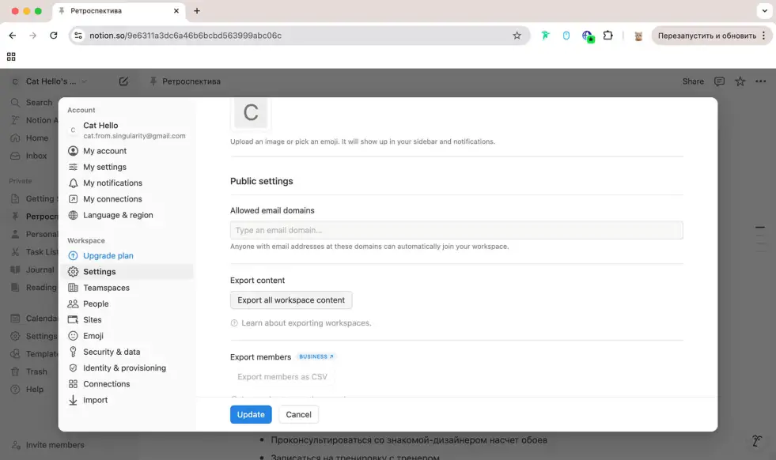Click the Import download icon
This screenshot has height=460, width=776.
point(74,400)
